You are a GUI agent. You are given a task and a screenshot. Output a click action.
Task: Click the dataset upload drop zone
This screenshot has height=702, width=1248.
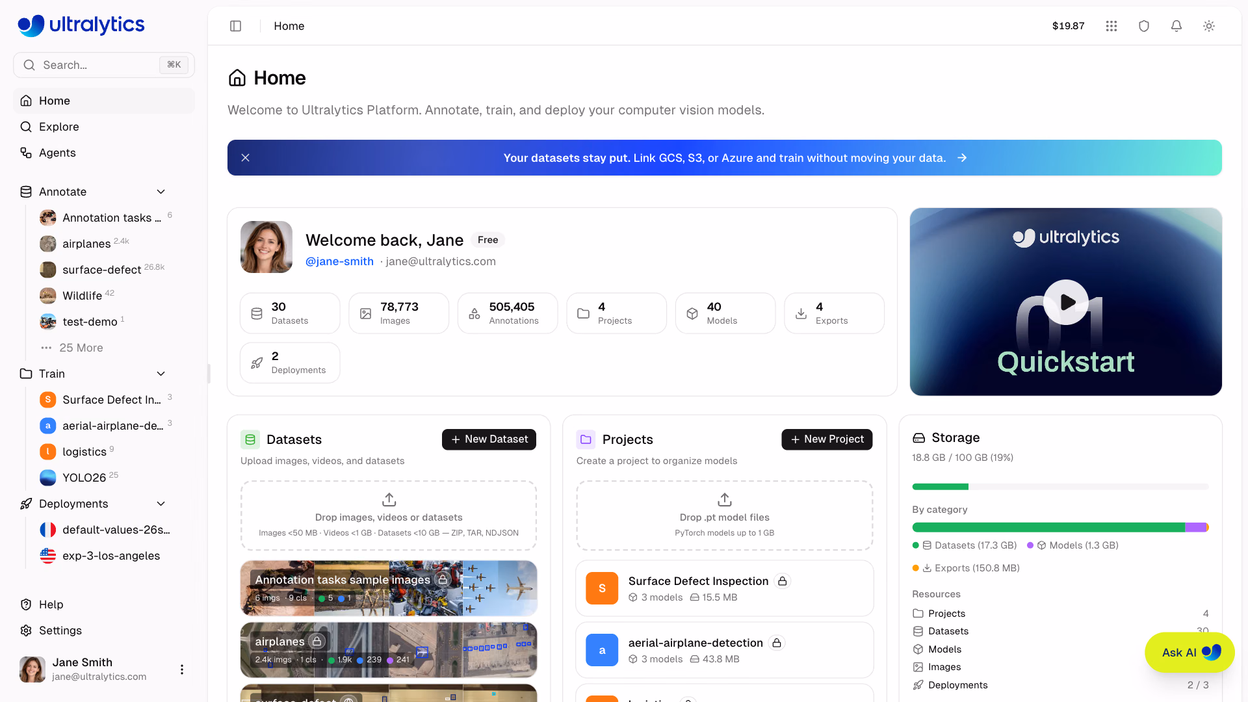(389, 516)
